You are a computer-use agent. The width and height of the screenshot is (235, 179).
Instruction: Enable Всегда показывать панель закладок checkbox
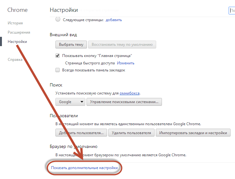[58, 70]
